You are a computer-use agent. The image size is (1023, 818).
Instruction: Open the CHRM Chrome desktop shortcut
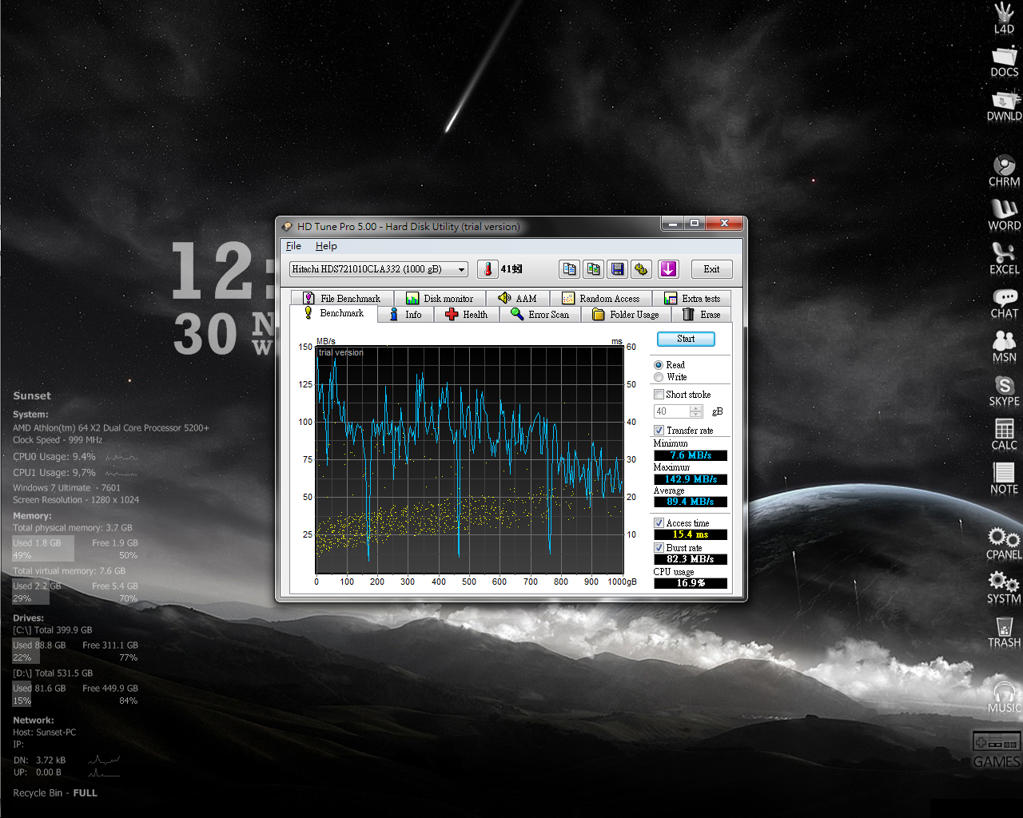(1004, 169)
